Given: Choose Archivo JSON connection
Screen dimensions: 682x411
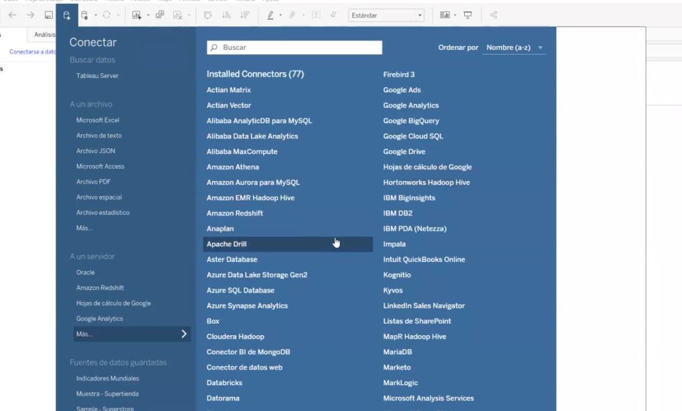Looking at the screenshot, I should 96,151.
